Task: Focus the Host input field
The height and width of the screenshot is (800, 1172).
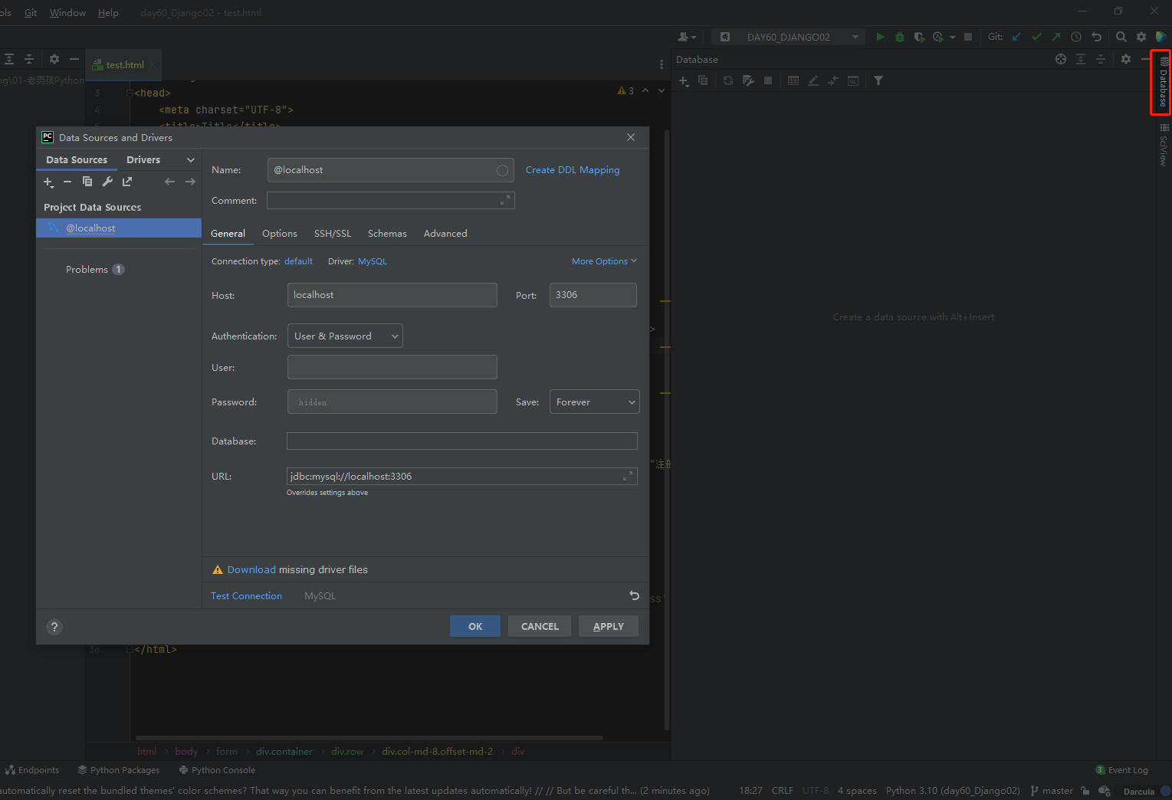Action: pyautogui.click(x=392, y=295)
